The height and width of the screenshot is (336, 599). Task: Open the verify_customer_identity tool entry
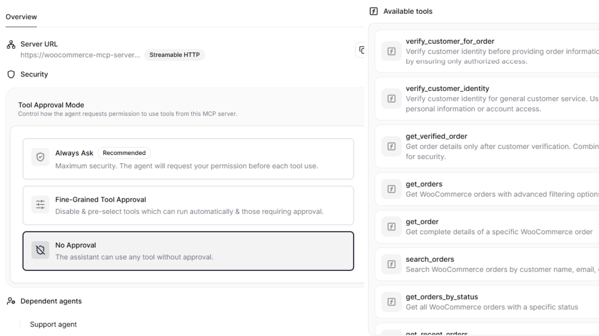pos(487,98)
